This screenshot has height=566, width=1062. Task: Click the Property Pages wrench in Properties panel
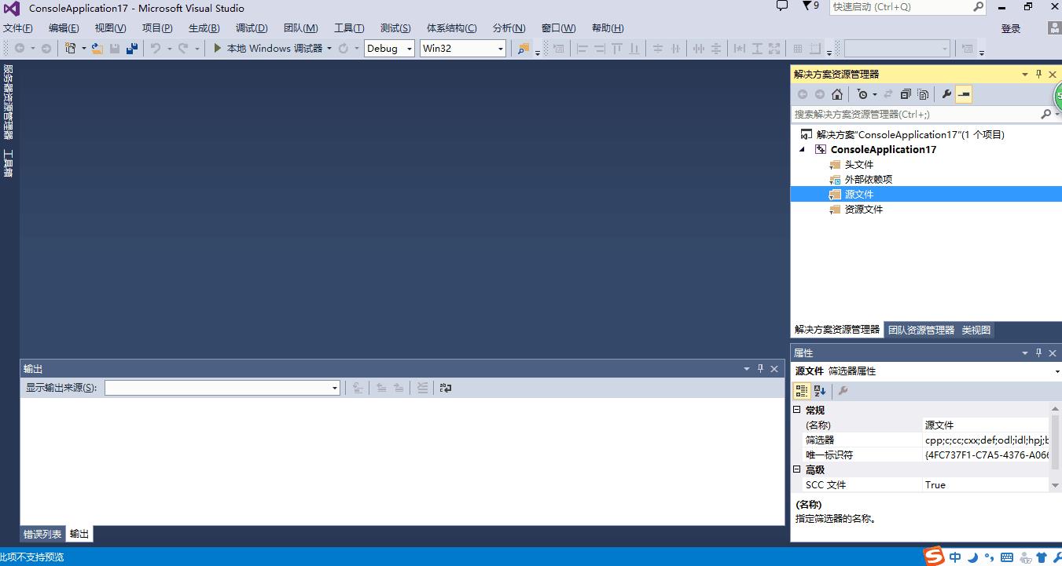(843, 391)
